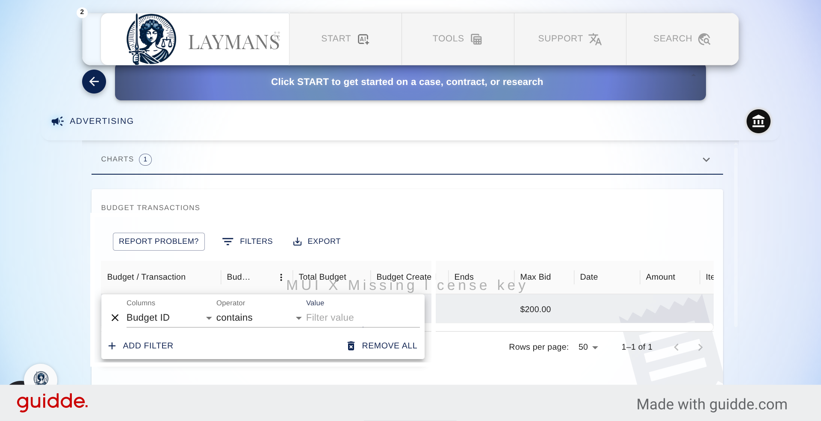Open the Bud… column three-dot menu
The height and width of the screenshot is (421, 821).
(x=281, y=277)
